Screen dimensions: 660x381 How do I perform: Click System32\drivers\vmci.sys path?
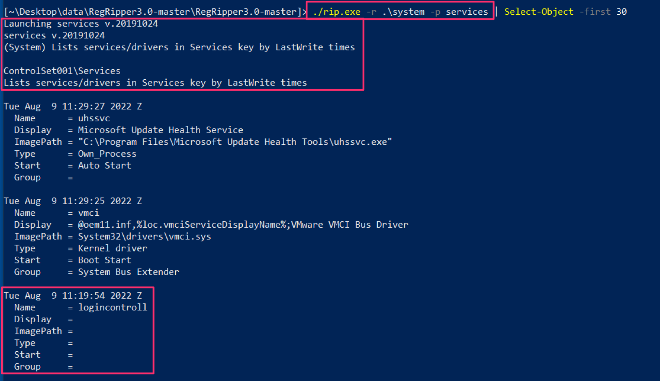(144, 237)
